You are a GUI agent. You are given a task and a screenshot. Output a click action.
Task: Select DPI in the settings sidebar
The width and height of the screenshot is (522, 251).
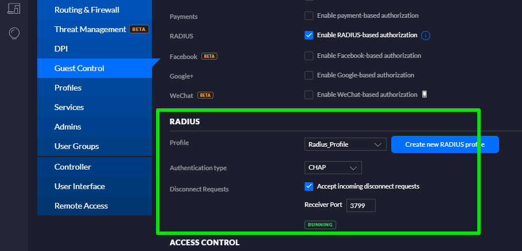coord(61,49)
